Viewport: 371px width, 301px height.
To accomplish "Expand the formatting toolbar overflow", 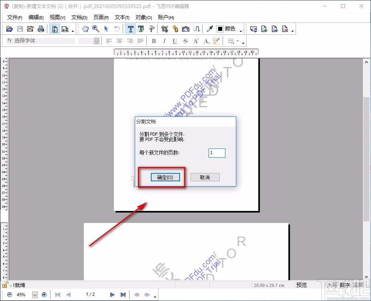I will tap(243, 43).
